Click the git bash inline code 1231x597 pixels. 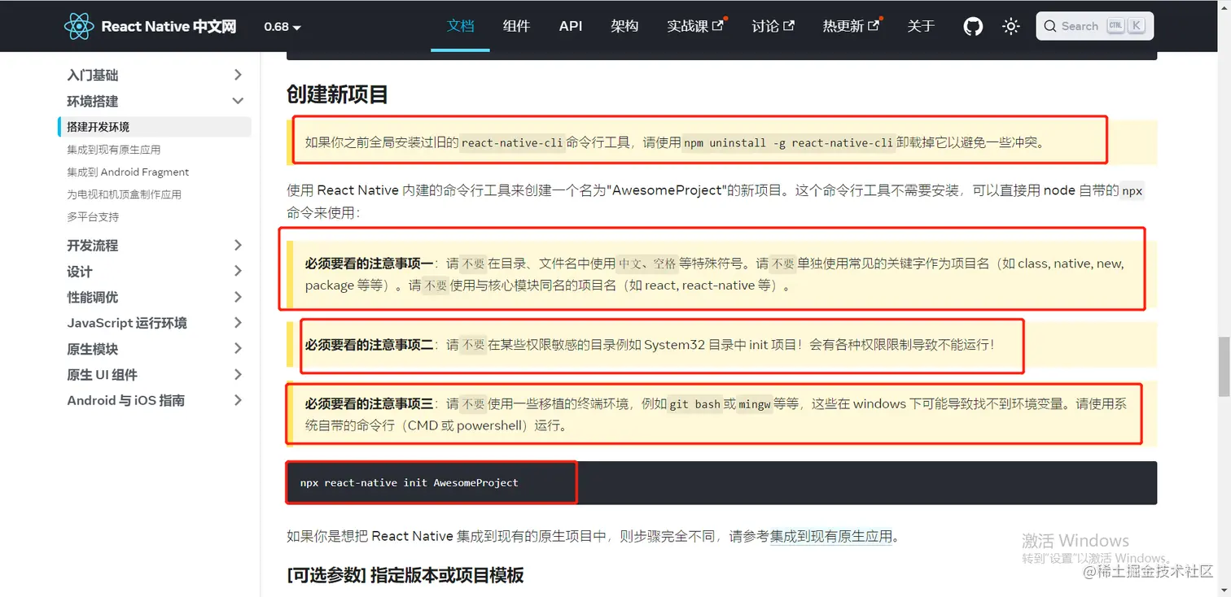(x=694, y=403)
